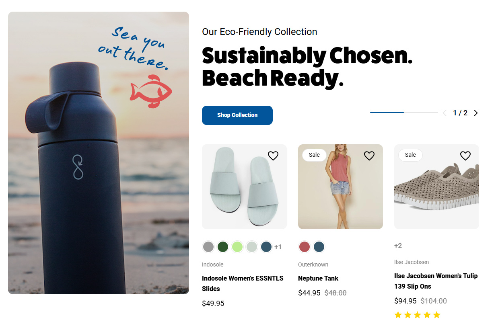Favorite the Indosole slides with heart icon
The image size is (496, 328).
point(273,156)
